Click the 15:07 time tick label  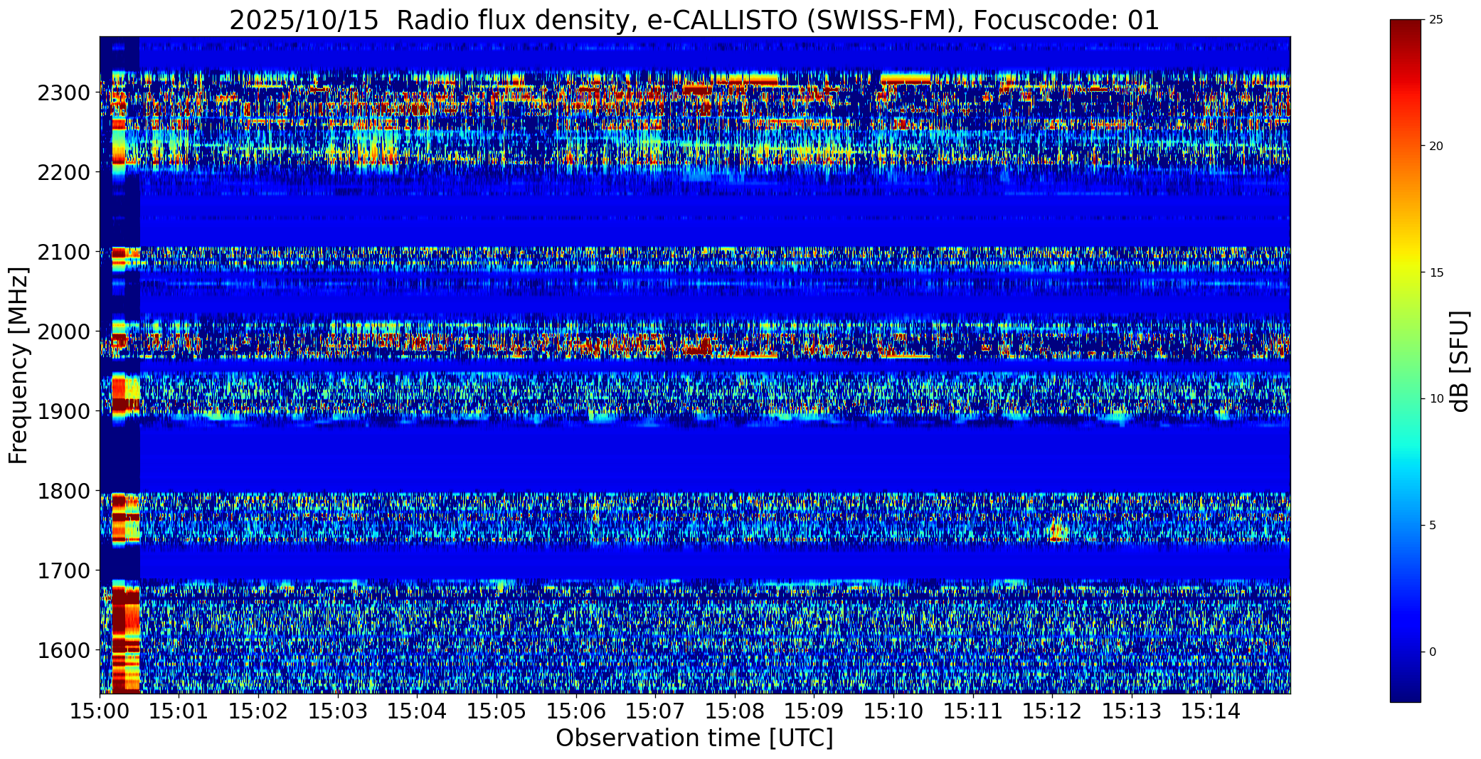(655, 711)
